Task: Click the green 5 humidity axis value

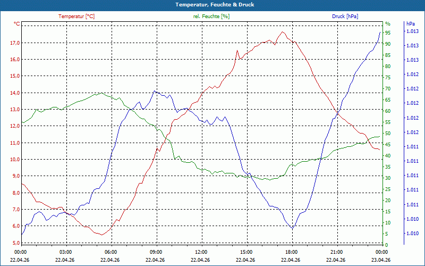Action: coord(387,234)
